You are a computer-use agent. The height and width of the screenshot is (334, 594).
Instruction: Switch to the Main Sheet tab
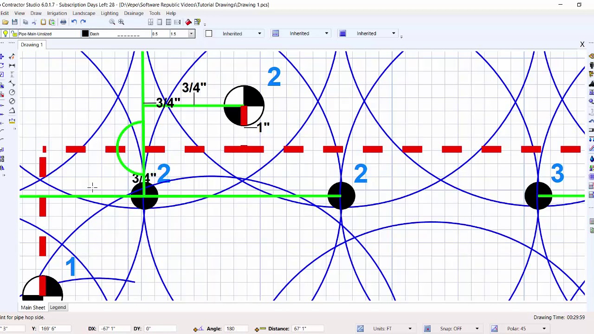point(33,308)
